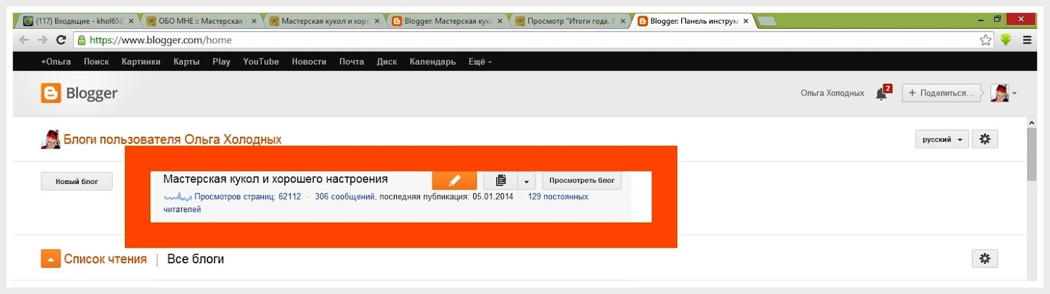The width and height of the screenshot is (1050, 294).
Task: Open Карты in Google bar
Action: (186, 62)
